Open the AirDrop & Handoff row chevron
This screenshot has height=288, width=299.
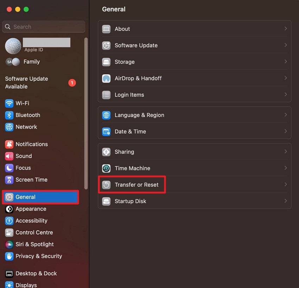click(286, 78)
